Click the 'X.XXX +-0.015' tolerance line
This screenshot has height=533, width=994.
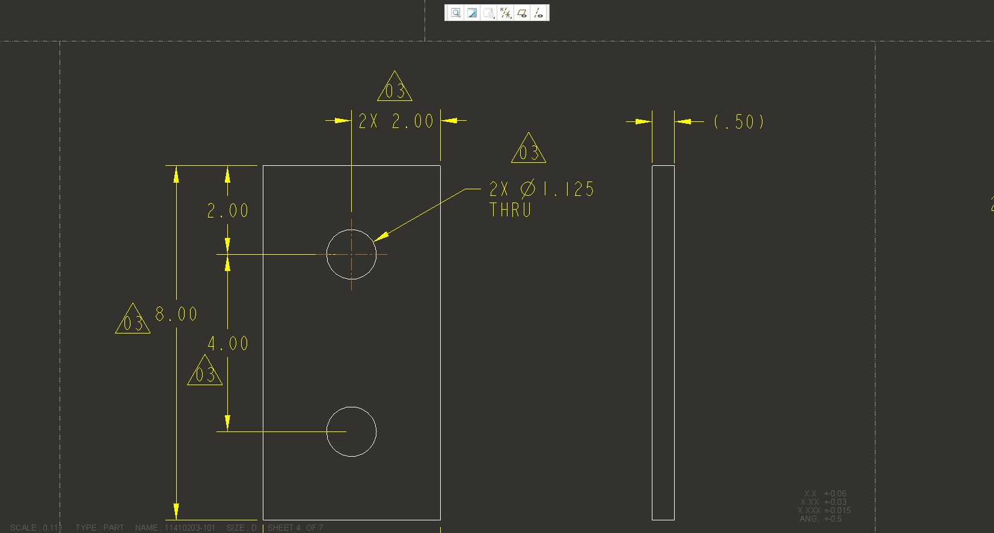point(824,510)
